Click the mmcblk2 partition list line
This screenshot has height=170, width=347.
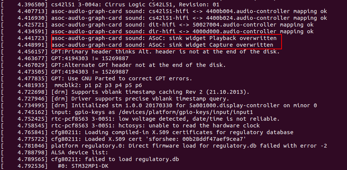click(x=91, y=85)
